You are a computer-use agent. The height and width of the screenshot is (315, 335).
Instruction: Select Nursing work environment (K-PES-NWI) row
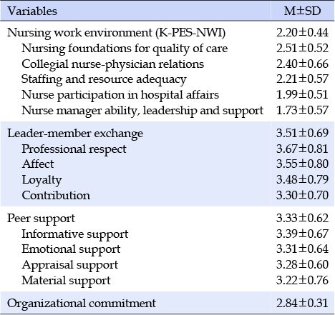(x=167, y=33)
